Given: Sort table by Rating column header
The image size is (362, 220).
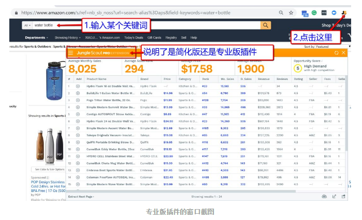Looking at the screenshot, I should click(x=298, y=79).
